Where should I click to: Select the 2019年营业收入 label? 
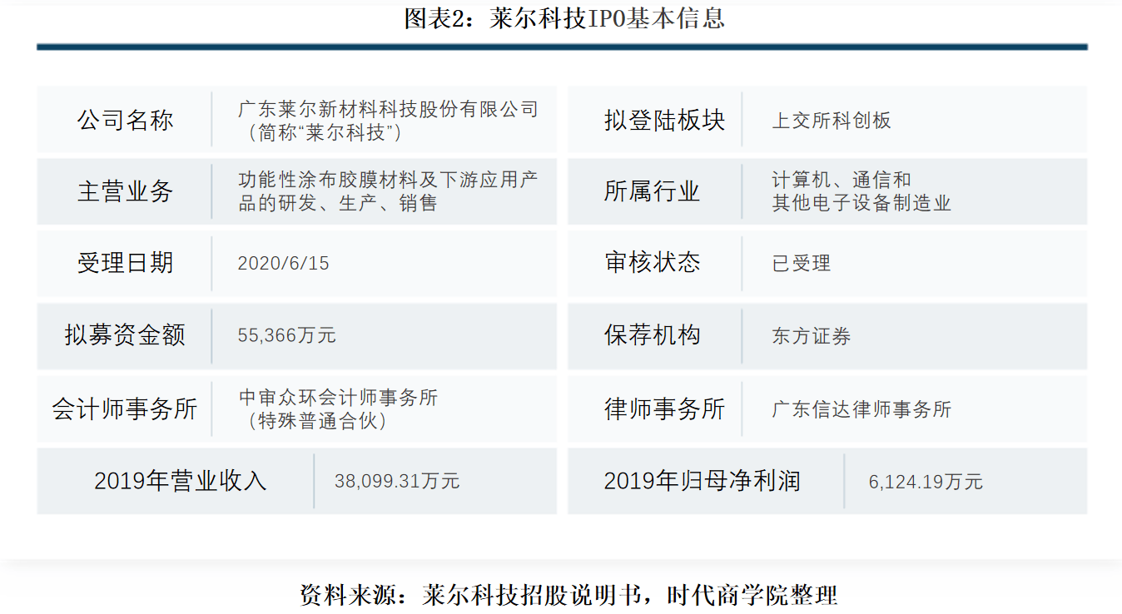pos(181,481)
